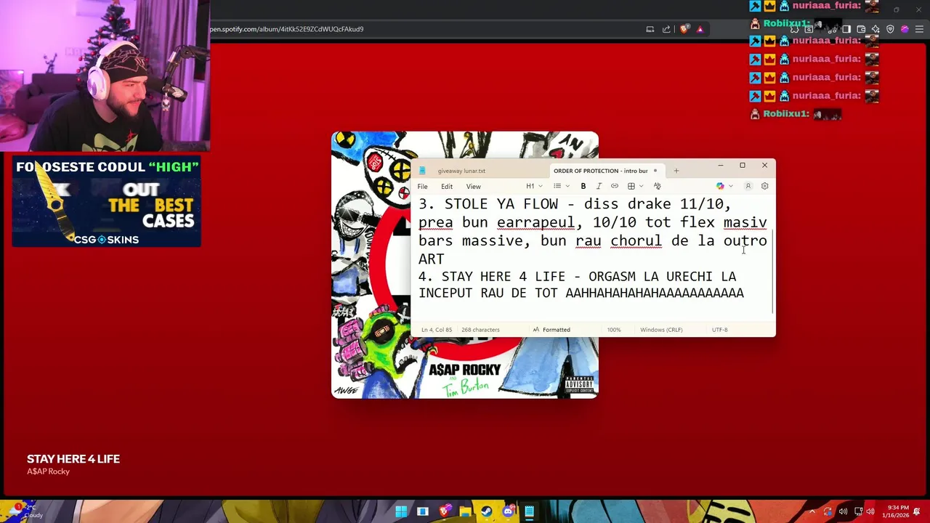
Task: Click the install app icon in the address bar
Action: coord(650,29)
